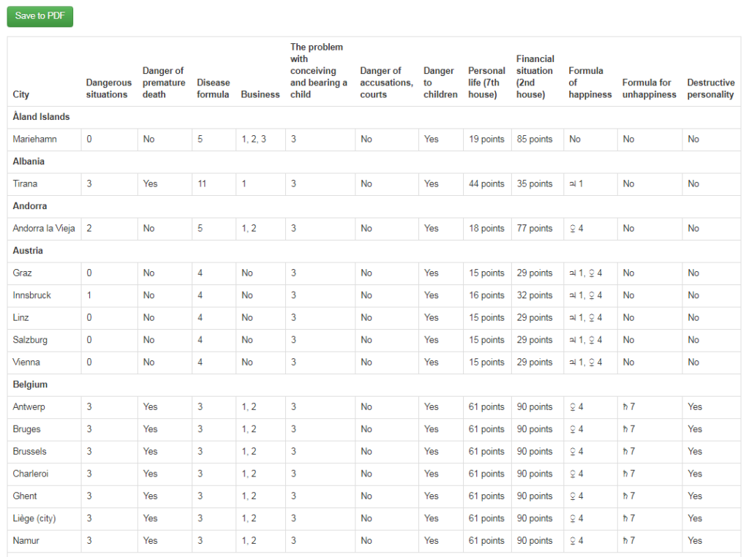
Task: Click the Dangerous situations column header
Action: pyautogui.click(x=108, y=88)
